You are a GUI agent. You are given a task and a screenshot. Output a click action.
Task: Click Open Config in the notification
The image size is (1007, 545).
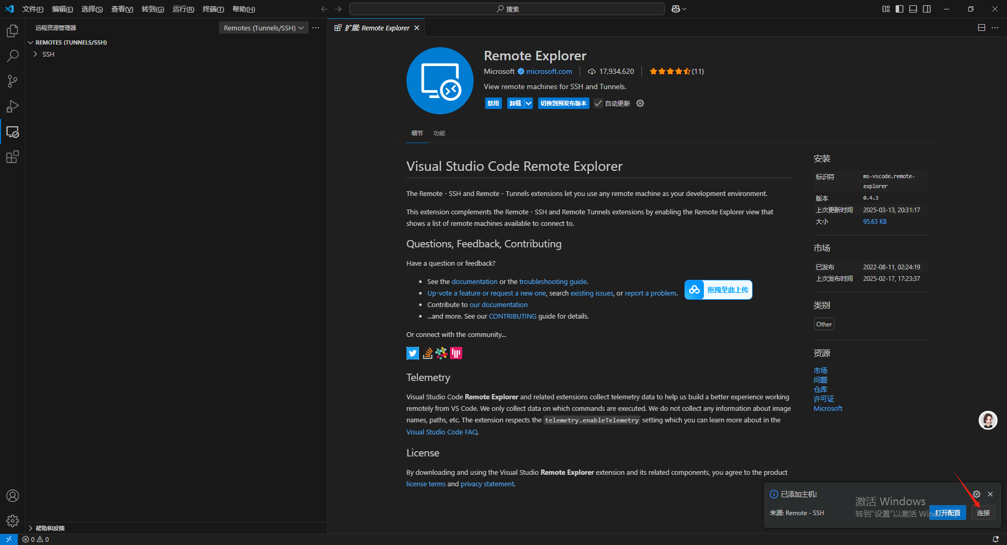947,513
